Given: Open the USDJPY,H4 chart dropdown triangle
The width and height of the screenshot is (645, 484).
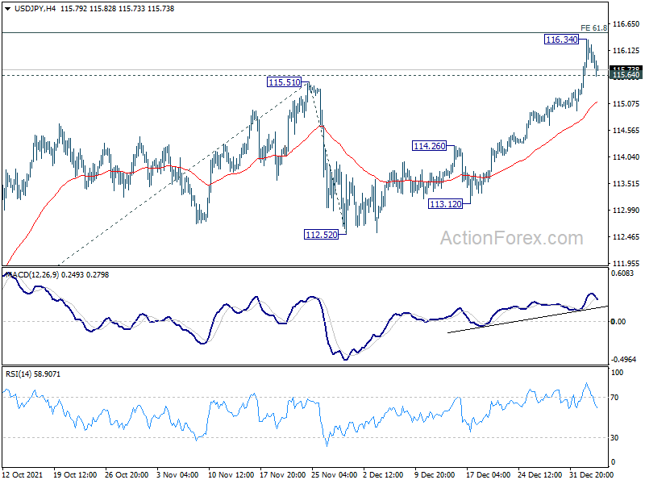Looking at the screenshot, I should [x=7, y=9].
